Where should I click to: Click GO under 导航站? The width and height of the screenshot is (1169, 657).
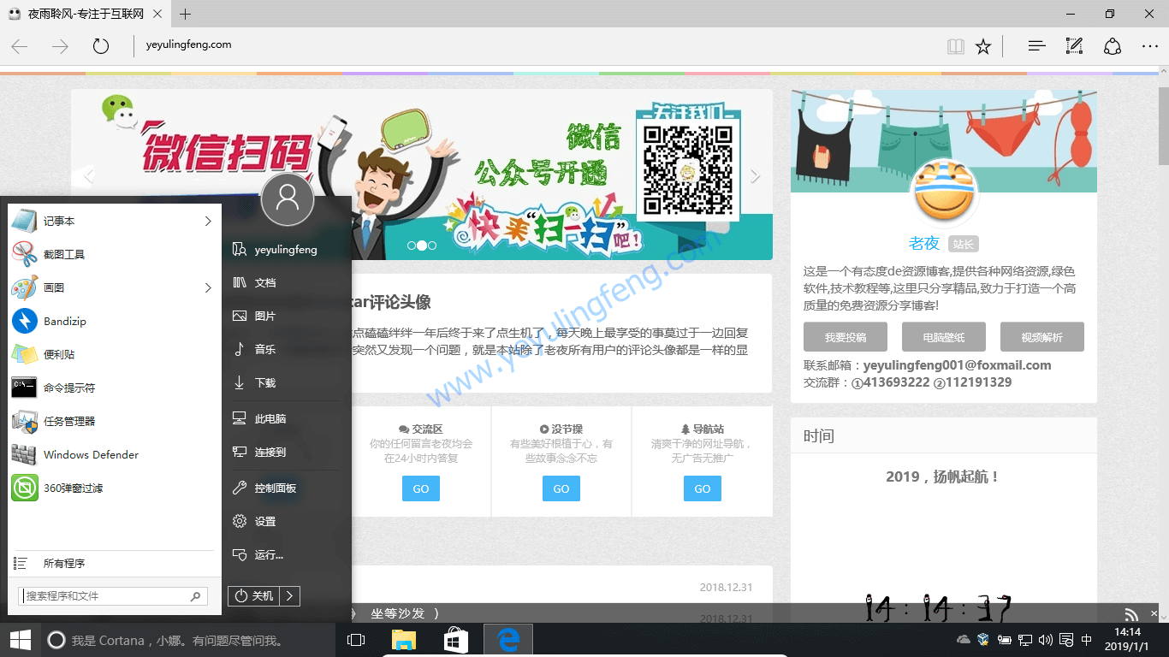(703, 488)
